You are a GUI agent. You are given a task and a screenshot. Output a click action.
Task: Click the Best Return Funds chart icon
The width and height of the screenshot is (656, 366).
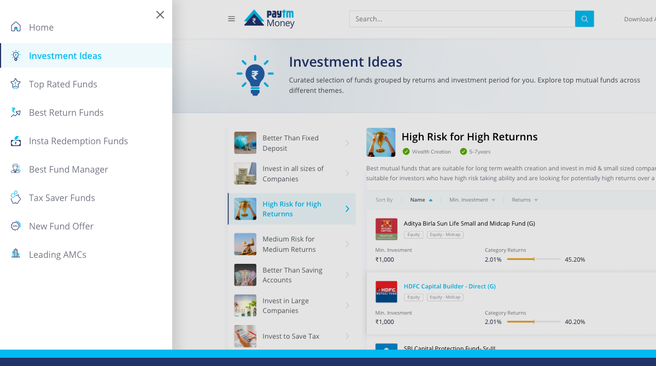[x=16, y=112]
